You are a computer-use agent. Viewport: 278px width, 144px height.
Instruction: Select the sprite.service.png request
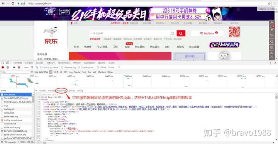(16, 127)
